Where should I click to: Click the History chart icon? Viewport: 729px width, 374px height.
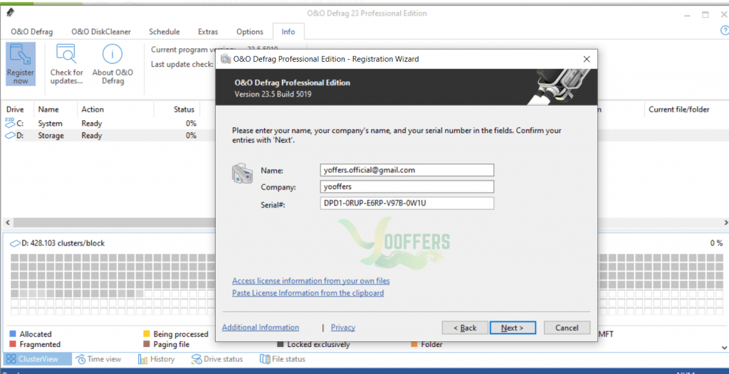tap(142, 359)
